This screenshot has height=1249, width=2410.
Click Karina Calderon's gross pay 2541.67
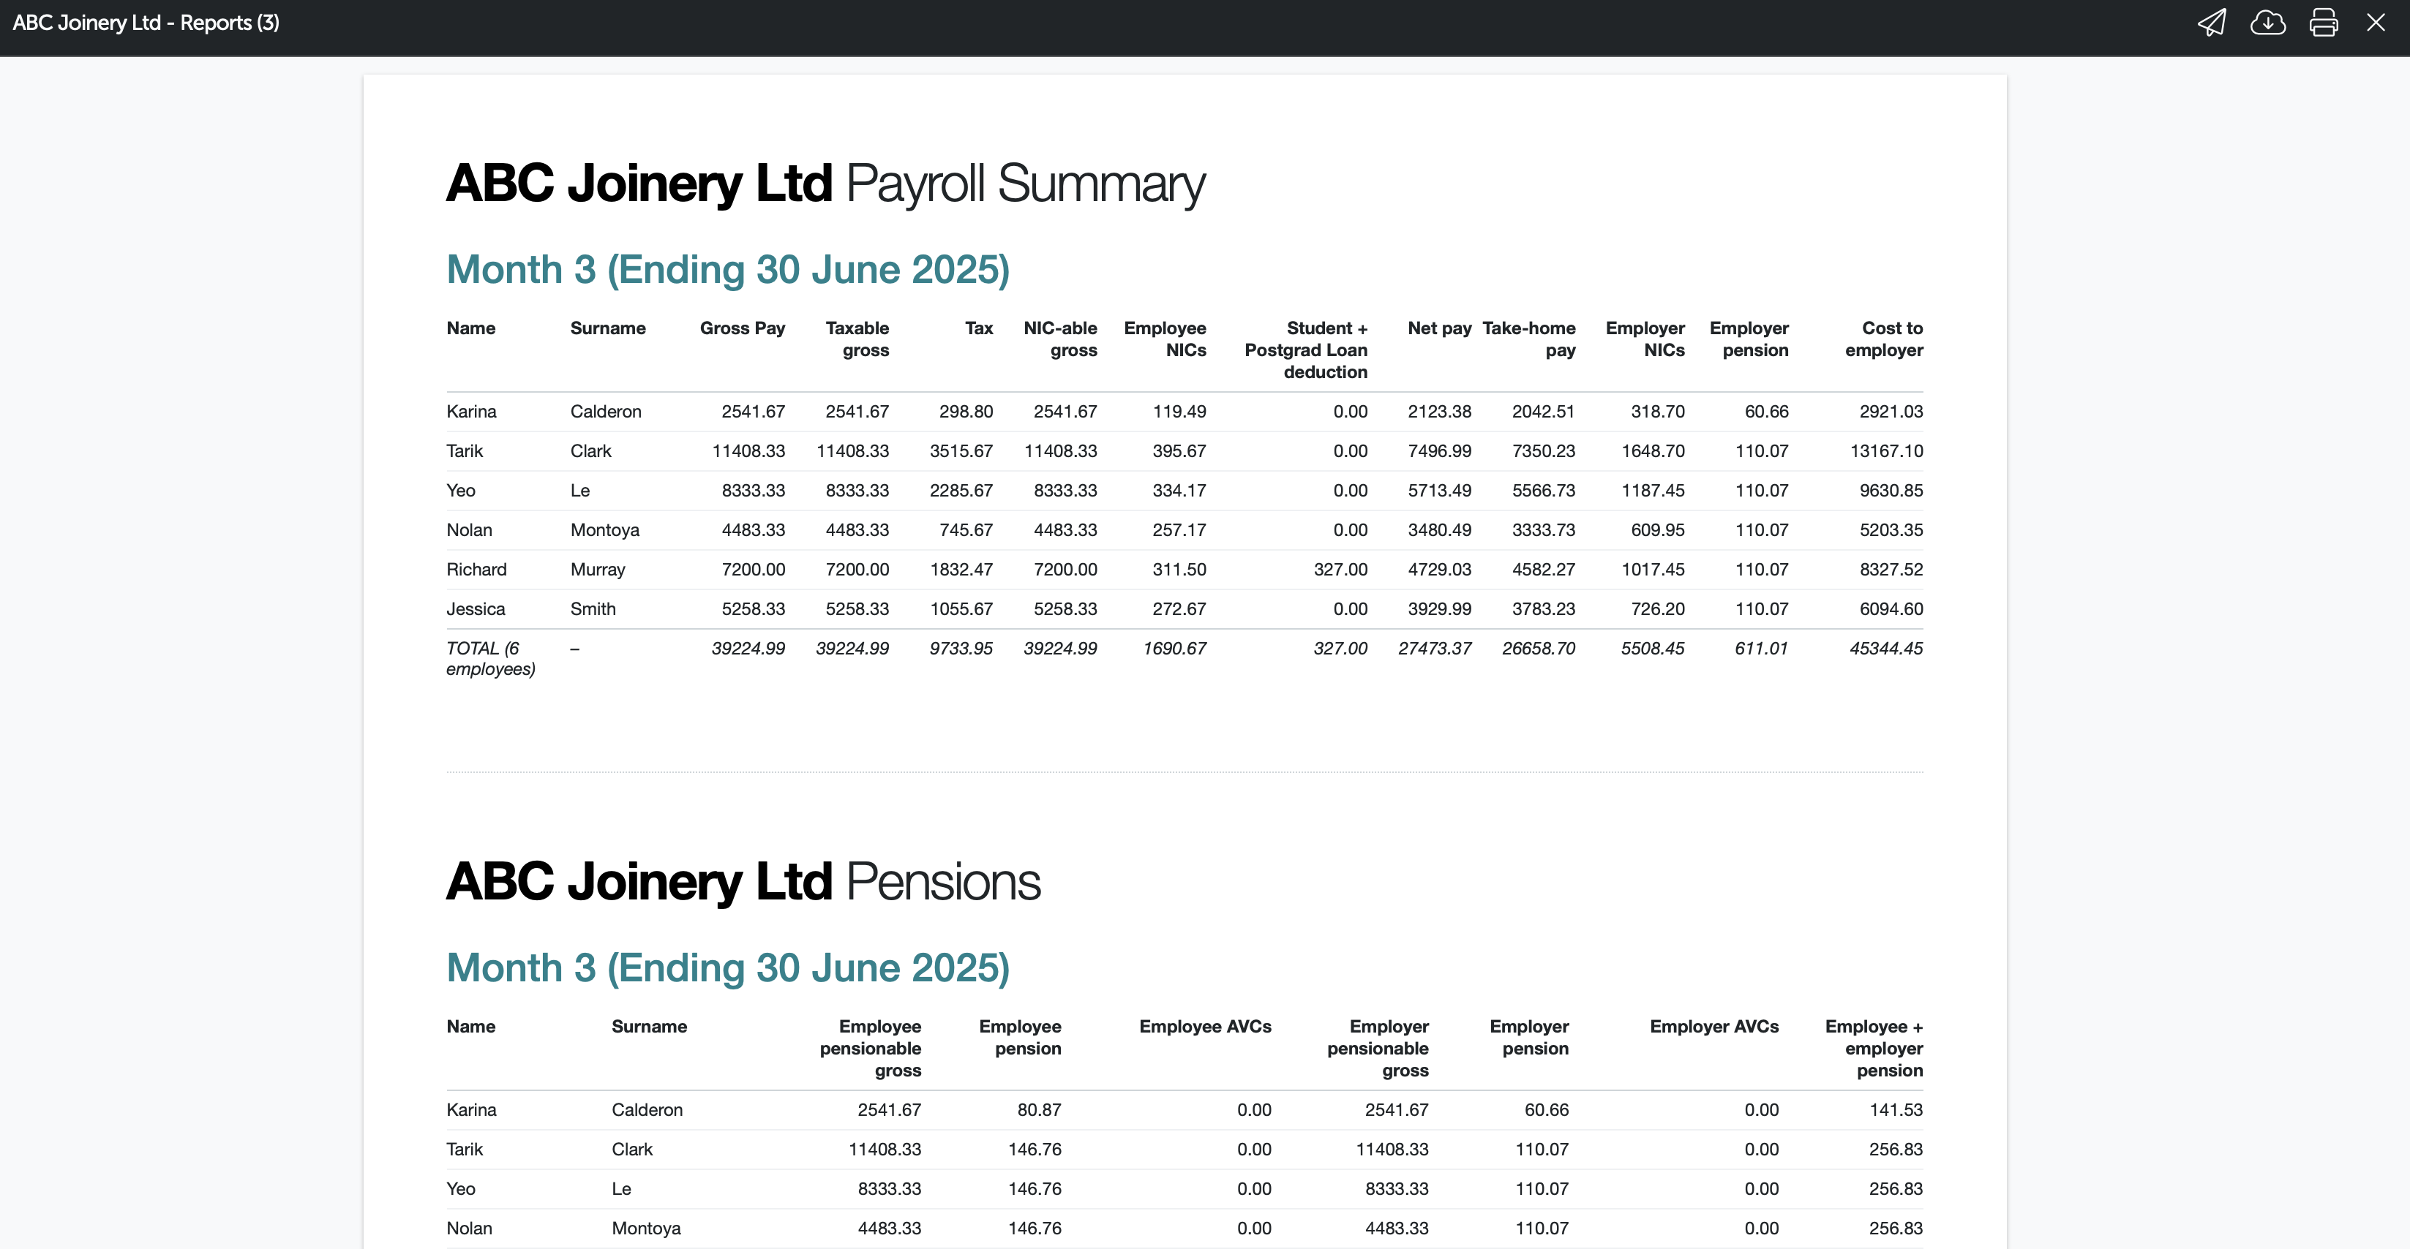coord(752,412)
